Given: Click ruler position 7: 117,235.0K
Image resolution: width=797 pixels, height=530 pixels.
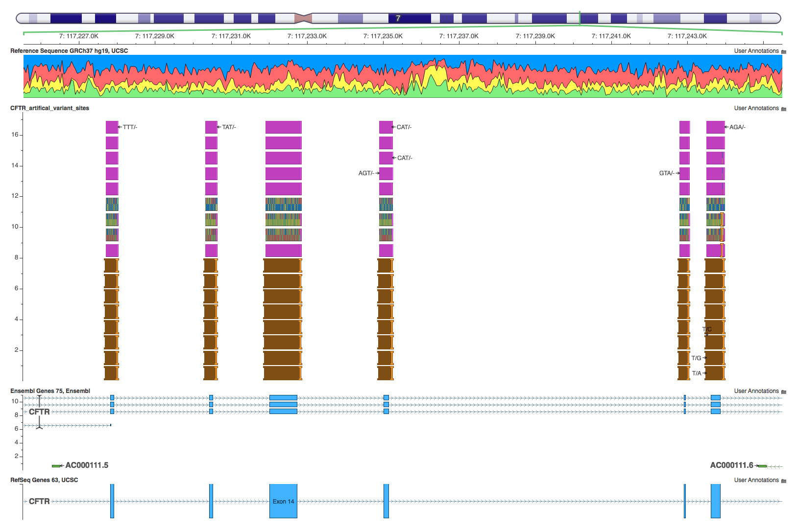Looking at the screenshot, I should 383,36.
